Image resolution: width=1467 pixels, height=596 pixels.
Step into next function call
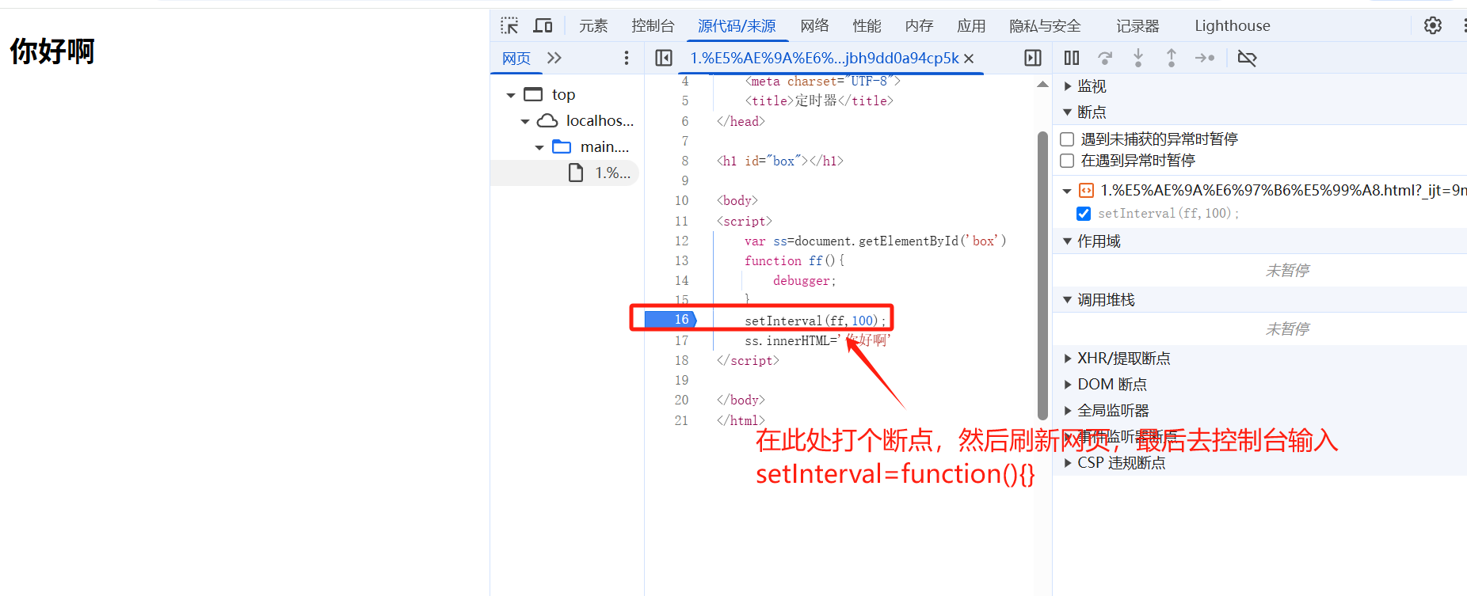coord(1138,58)
